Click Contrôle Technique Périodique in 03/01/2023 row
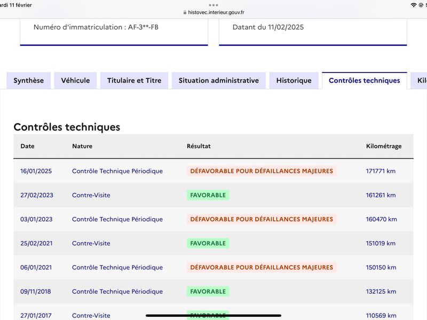427x320 pixels. (117, 219)
